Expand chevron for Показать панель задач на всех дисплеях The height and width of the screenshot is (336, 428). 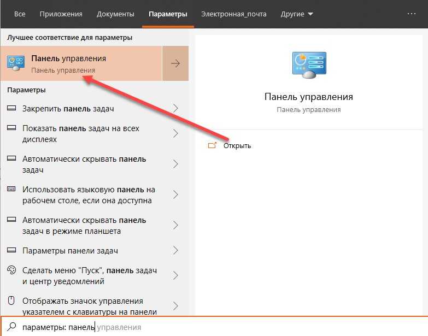click(176, 134)
